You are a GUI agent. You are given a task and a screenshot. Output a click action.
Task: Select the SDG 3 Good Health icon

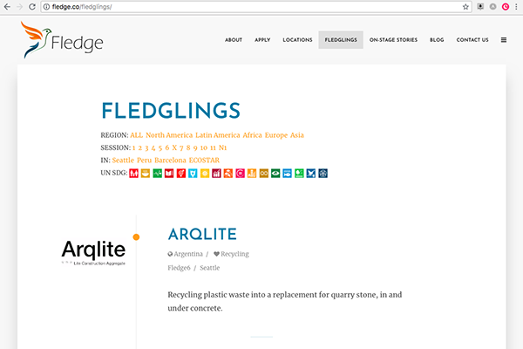tap(158, 174)
